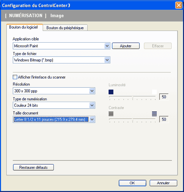The image size is (184, 192).
Task: Click the dark square brightness icon
Action: (111, 92)
